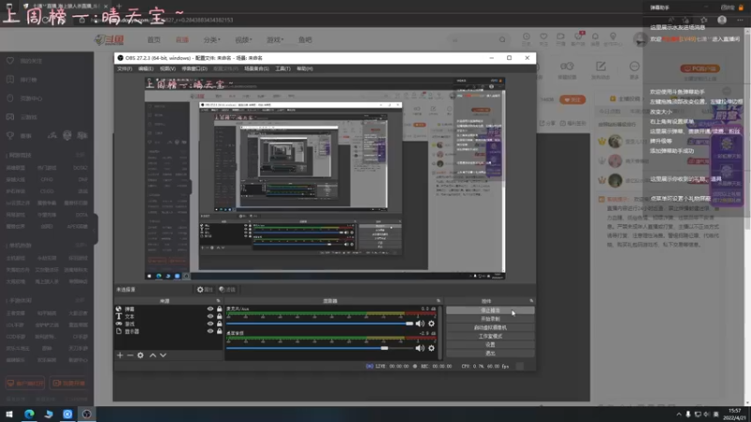This screenshot has height=422, width=751.
Task: Open Microsoft Edge from taskbar
Action: point(29,414)
